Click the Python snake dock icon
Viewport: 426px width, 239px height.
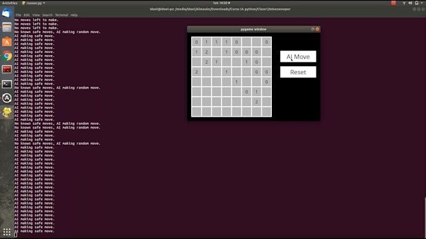click(7, 112)
